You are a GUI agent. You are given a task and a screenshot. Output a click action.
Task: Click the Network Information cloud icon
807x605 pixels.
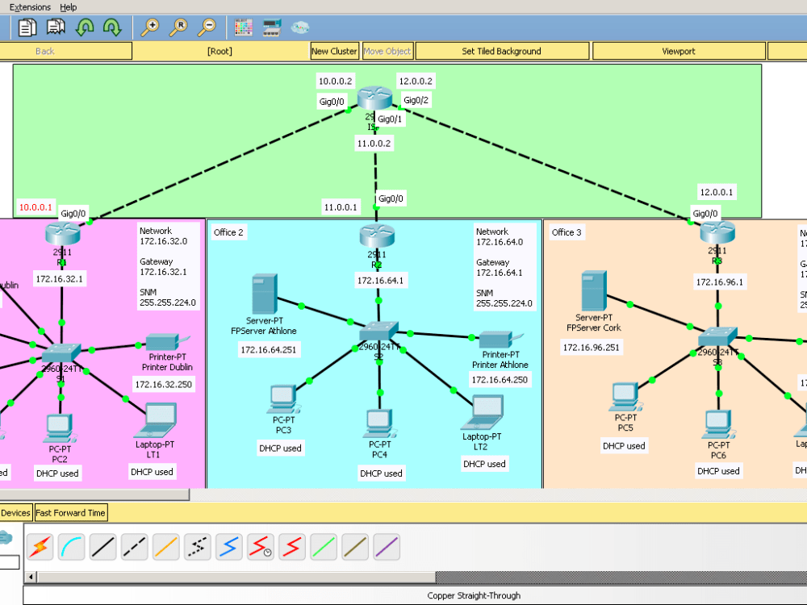click(x=300, y=27)
